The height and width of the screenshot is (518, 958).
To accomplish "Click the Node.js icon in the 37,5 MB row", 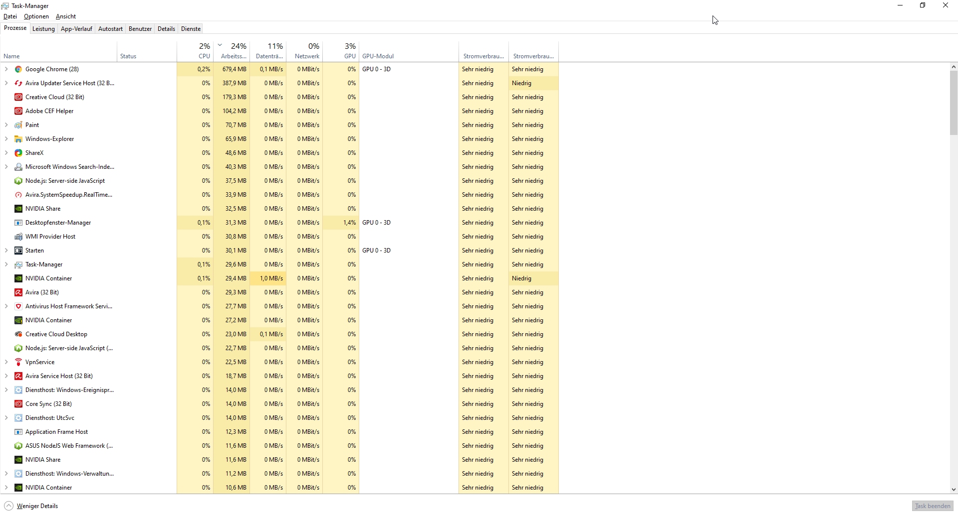I will coord(18,181).
